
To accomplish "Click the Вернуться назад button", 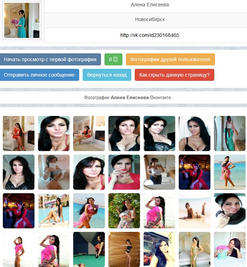I will (x=107, y=75).
